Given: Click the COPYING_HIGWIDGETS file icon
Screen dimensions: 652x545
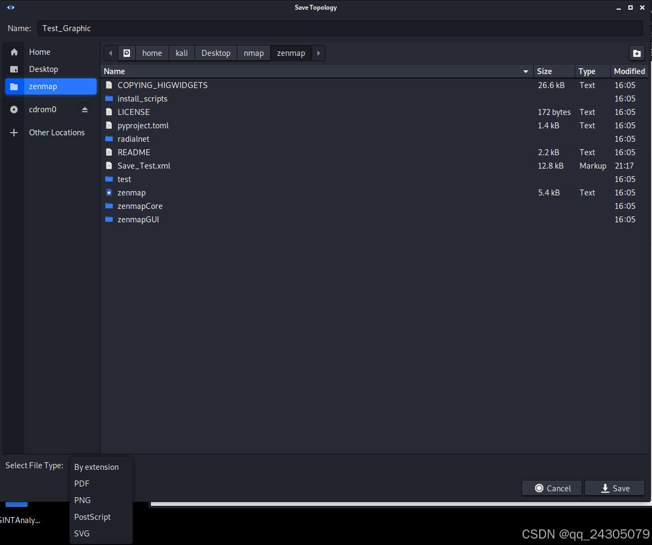Looking at the screenshot, I should [109, 85].
